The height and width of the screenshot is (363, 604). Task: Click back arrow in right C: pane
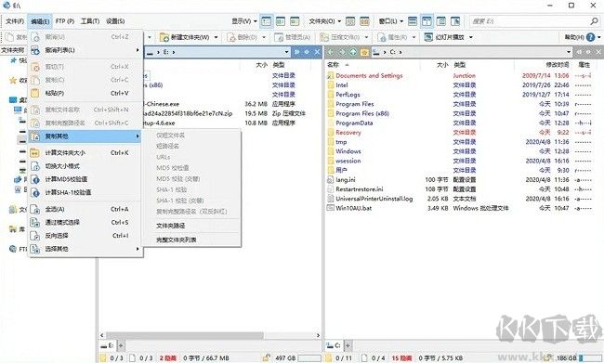(331, 52)
